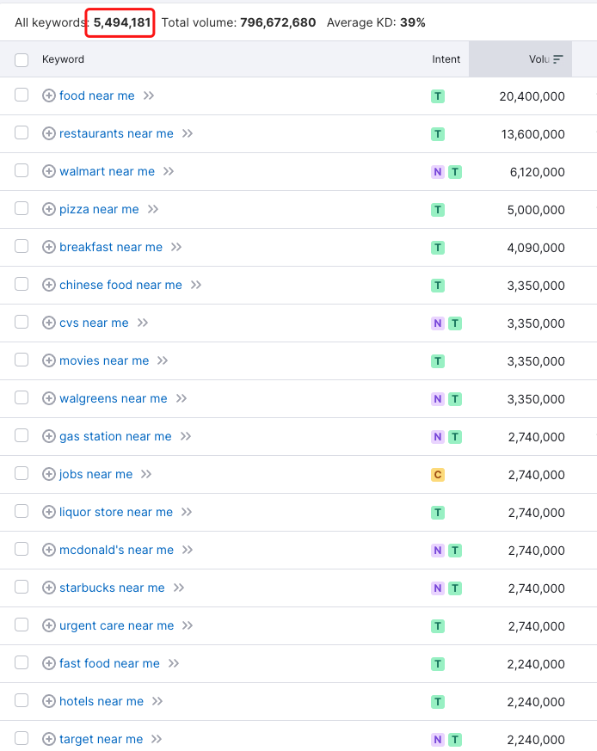Check the select-all checkbox in header row
The image size is (597, 751).
point(22,59)
